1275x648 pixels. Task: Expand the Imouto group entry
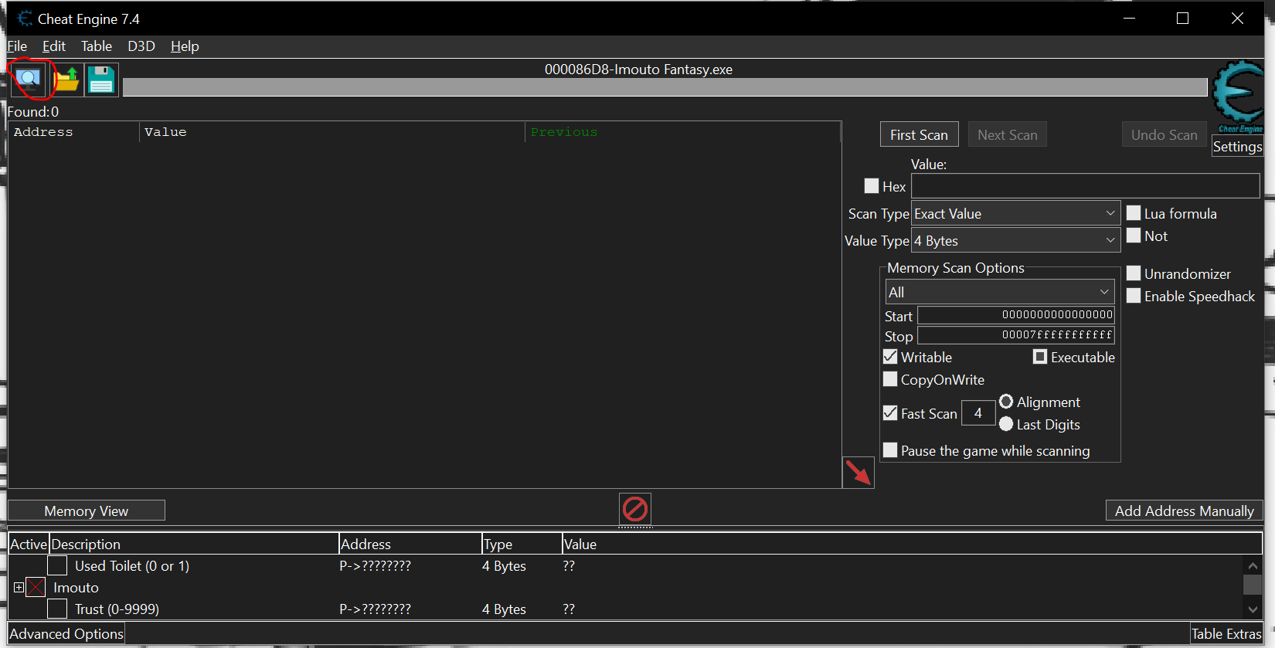click(x=19, y=588)
